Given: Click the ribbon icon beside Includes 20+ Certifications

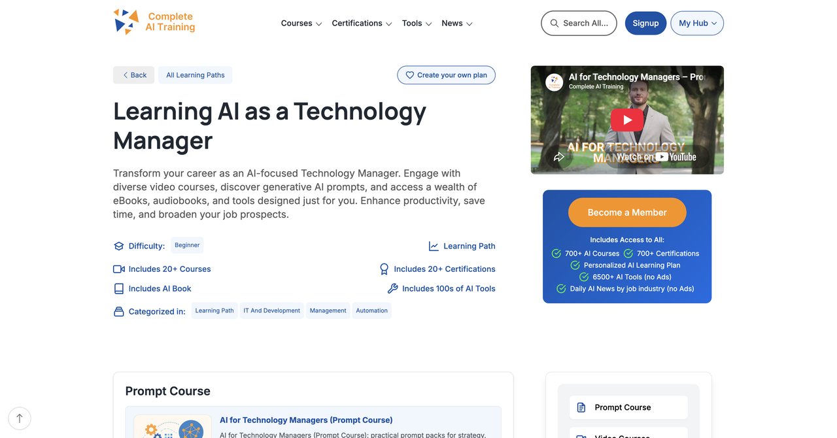Looking at the screenshot, I should 384,269.
